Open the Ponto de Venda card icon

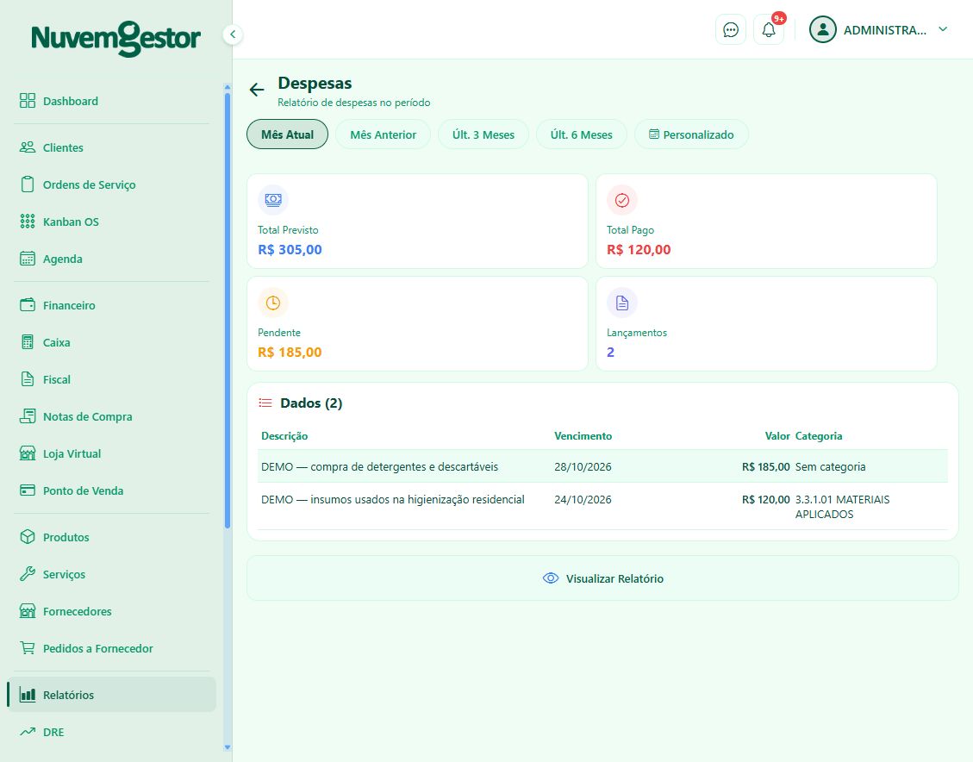point(28,490)
